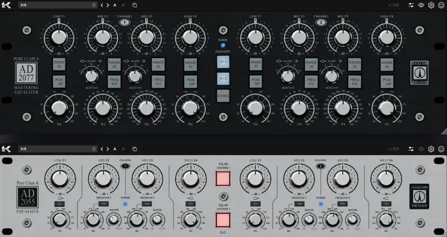
Task: Toggle the eye icon in AD 2077 toolbar
Action: [x=421, y=5]
